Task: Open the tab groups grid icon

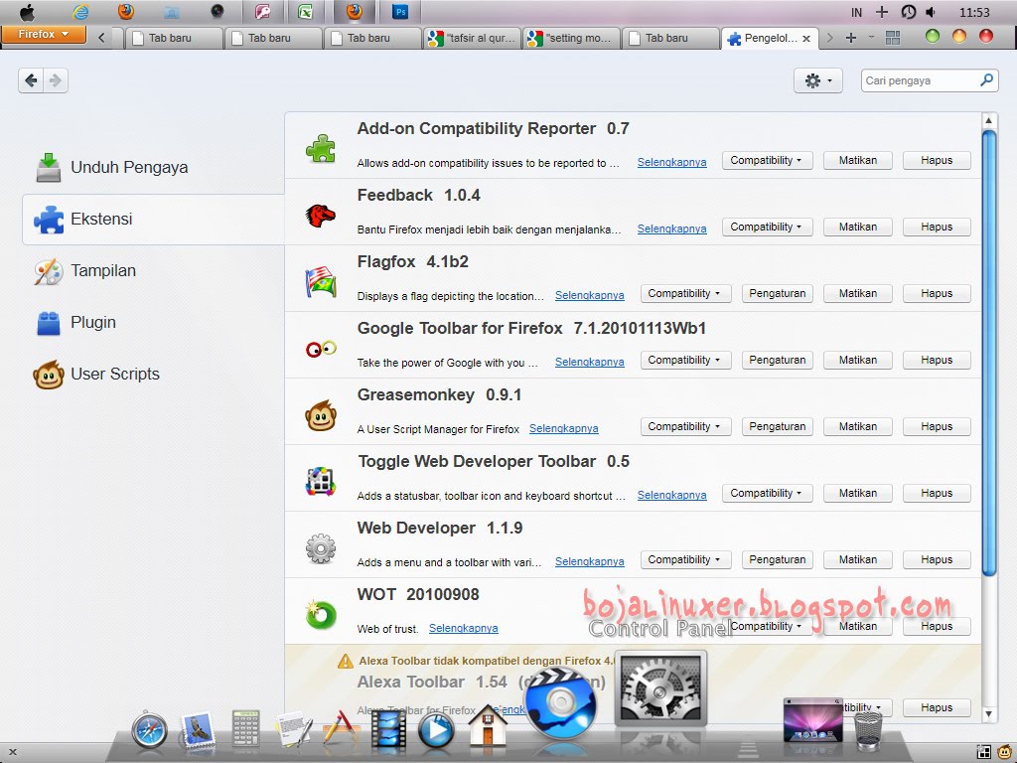Action: tap(893, 38)
